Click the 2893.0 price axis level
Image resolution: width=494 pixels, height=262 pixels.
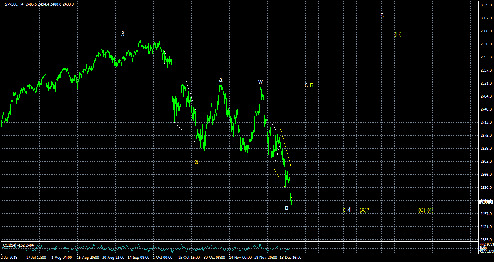click(486, 57)
